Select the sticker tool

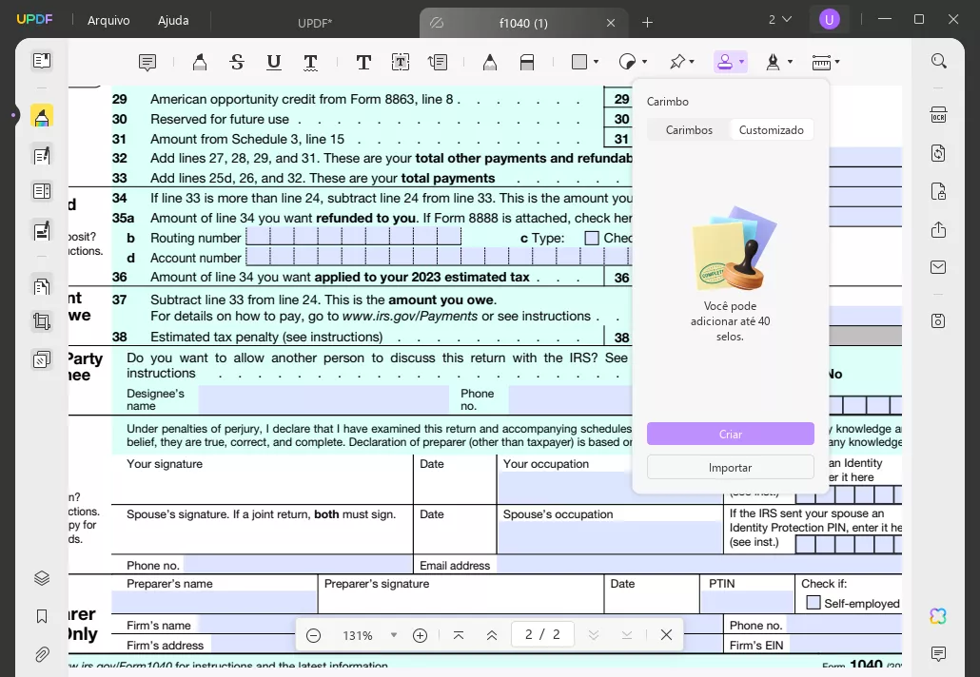(627, 62)
